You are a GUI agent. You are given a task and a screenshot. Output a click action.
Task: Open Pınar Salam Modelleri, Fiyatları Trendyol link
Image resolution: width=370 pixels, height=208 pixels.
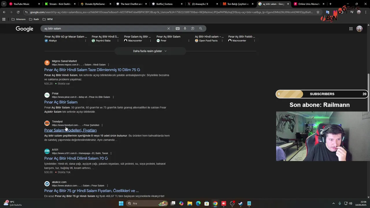70,130
